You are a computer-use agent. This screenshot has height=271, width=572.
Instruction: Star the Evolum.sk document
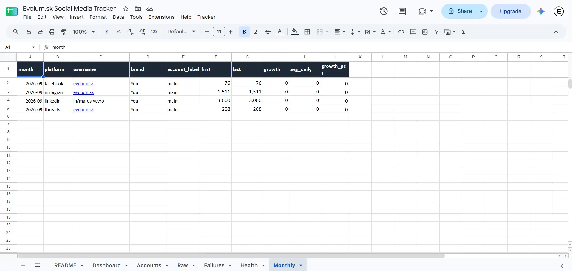pyautogui.click(x=126, y=9)
